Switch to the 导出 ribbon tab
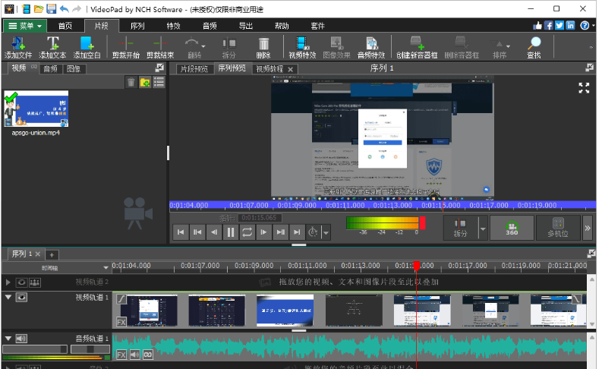Viewport: 602px width, 369px height. point(245,26)
